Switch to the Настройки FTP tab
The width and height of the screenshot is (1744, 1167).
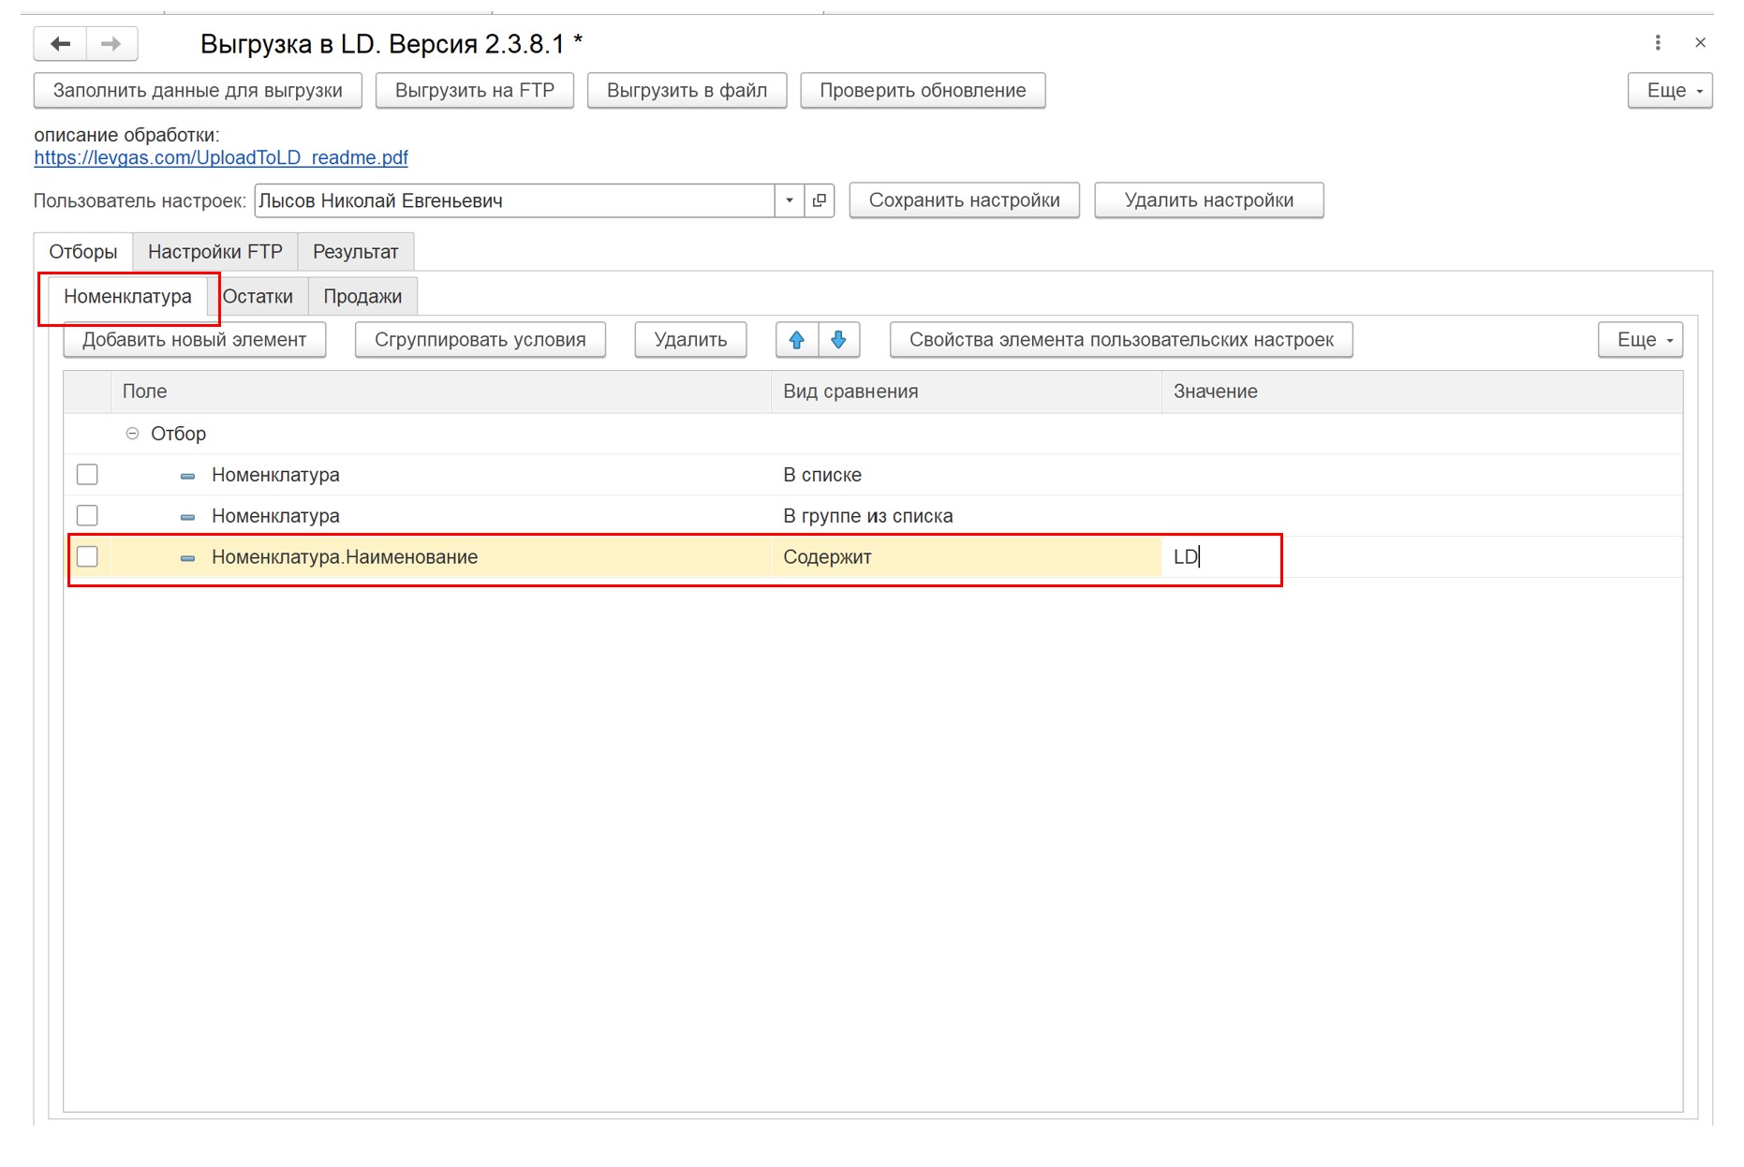[x=214, y=252]
